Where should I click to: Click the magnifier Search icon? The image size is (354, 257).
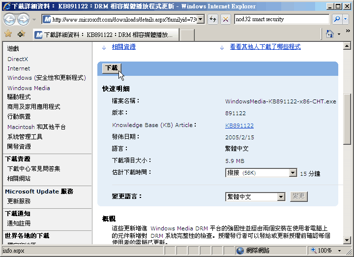coord(337,19)
